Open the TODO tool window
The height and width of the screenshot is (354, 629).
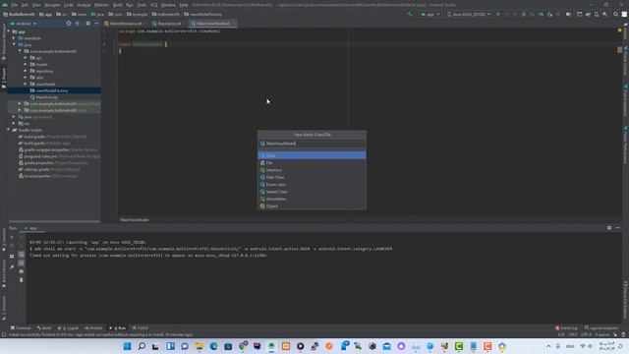tap(140, 327)
